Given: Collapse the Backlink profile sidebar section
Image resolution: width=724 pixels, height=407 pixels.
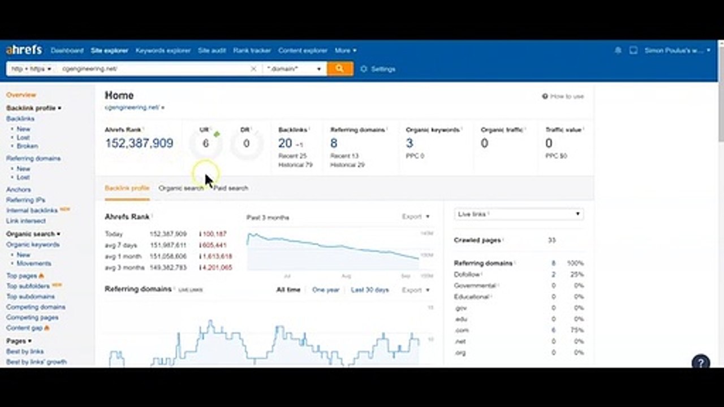Looking at the screenshot, I should 34,108.
